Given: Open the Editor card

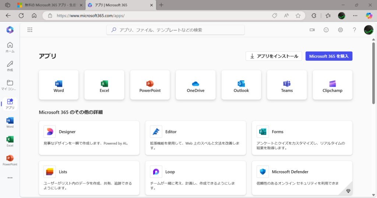Looking at the screenshot, I should [195, 138].
